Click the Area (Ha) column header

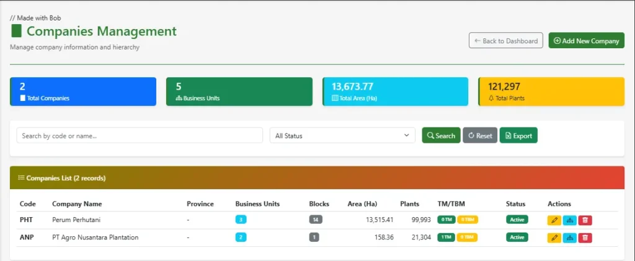[x=362, y=203]
